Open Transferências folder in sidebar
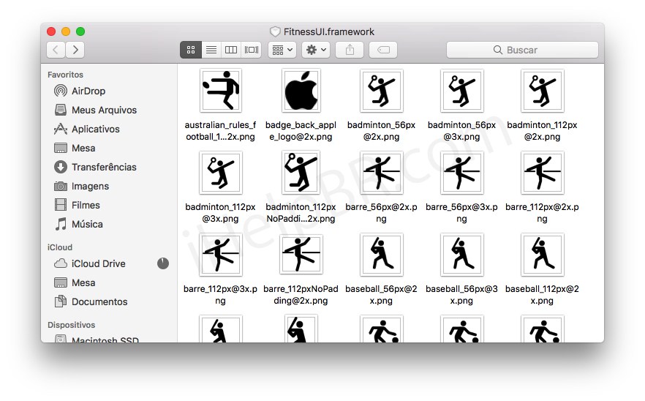This screenshot has width=645, height=401. pos(103,167)
